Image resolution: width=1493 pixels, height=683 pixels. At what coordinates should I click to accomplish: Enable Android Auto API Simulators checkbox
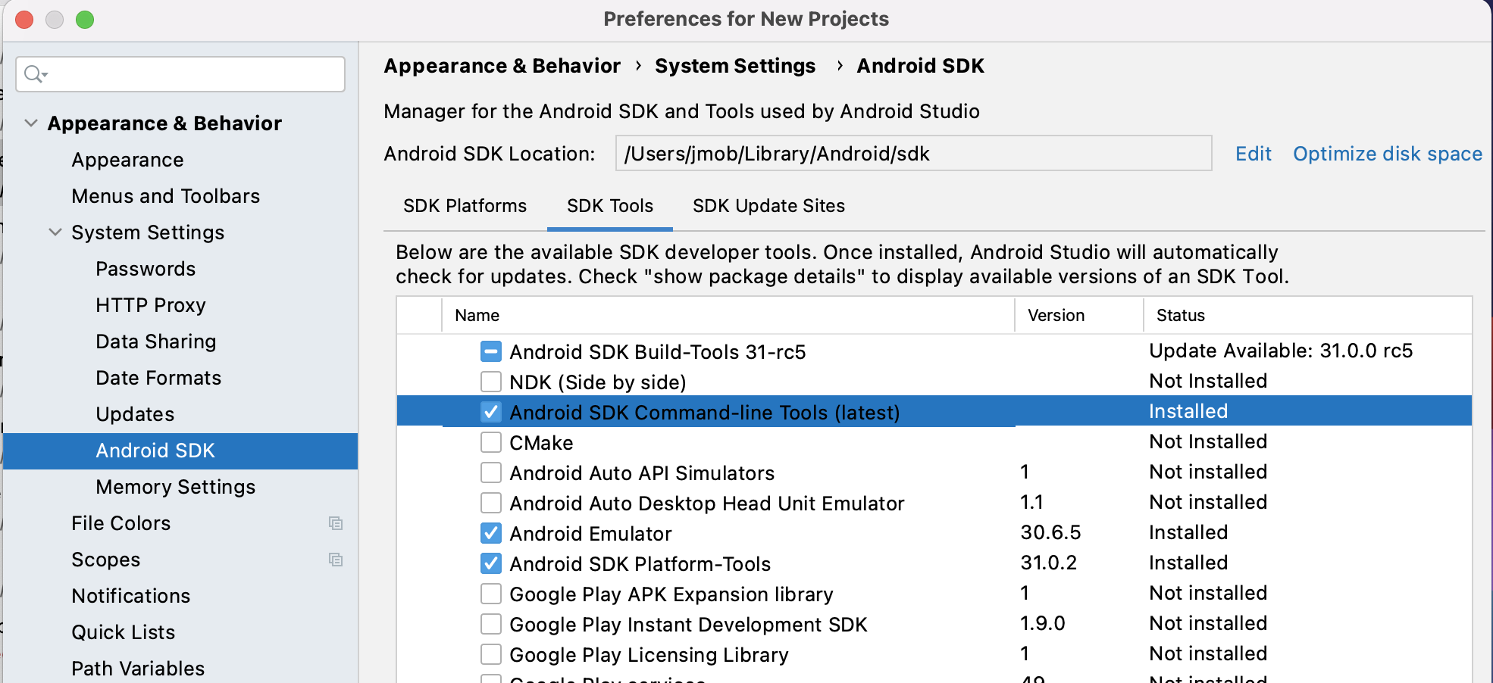pyautogui.click(x=491, y=472)
